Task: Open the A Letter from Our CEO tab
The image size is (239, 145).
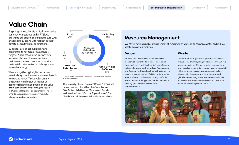Action: (x=24, y=8)
